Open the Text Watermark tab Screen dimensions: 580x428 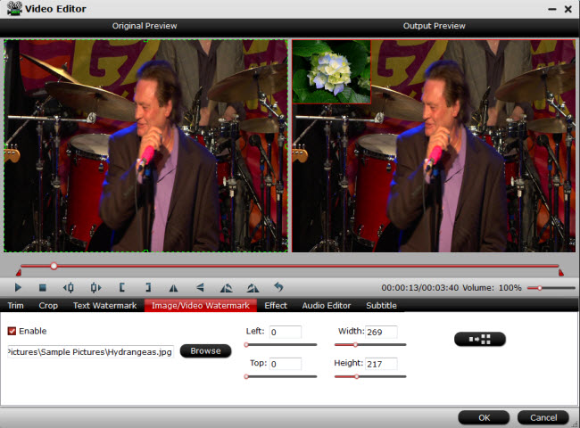[x=104, y=306]
